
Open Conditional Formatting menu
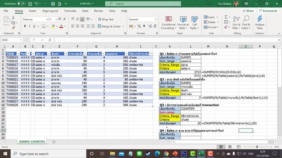coord(168,23)
